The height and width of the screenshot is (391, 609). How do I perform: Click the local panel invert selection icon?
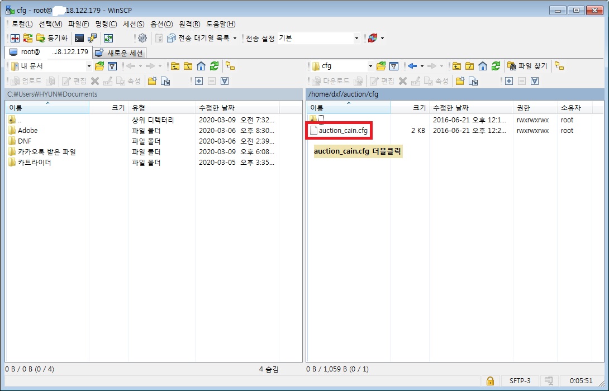(225, 81)
